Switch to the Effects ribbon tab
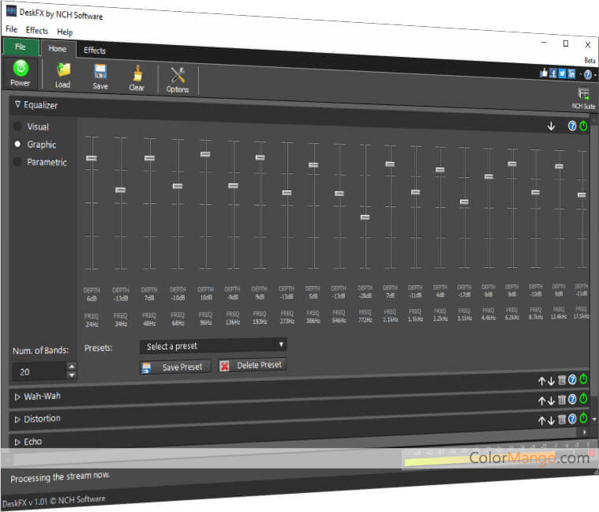 95,50
